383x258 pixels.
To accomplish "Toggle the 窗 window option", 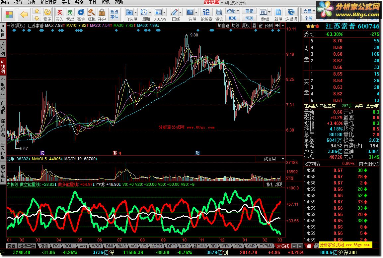I will (261, 26).
